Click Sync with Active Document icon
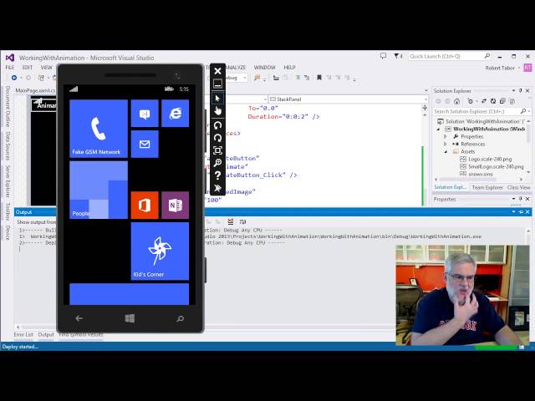 pyautogui.click(x=484, y=101)
